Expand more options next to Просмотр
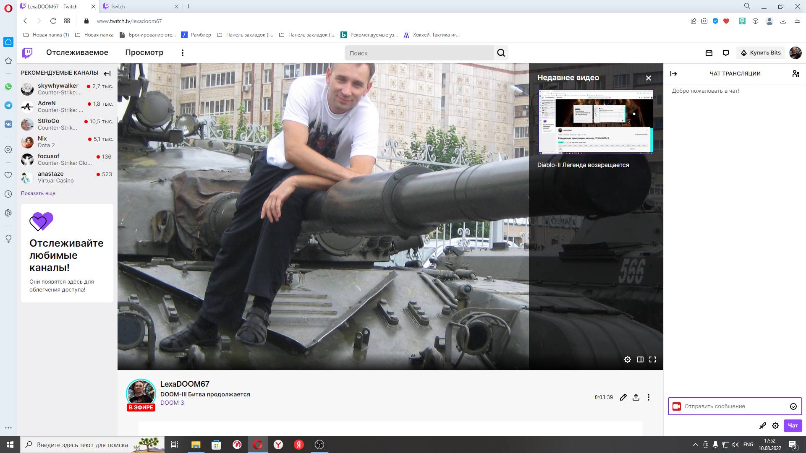 [x=182, y=53]
